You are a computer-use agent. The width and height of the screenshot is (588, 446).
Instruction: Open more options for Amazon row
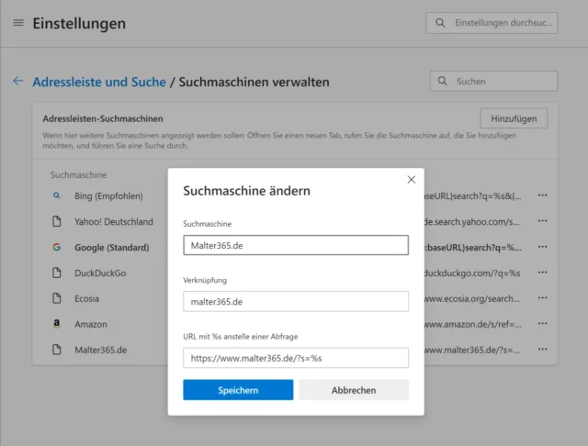coord(542,324)
